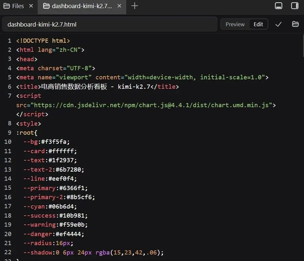Click the closing </script> tag

point(32,114)
